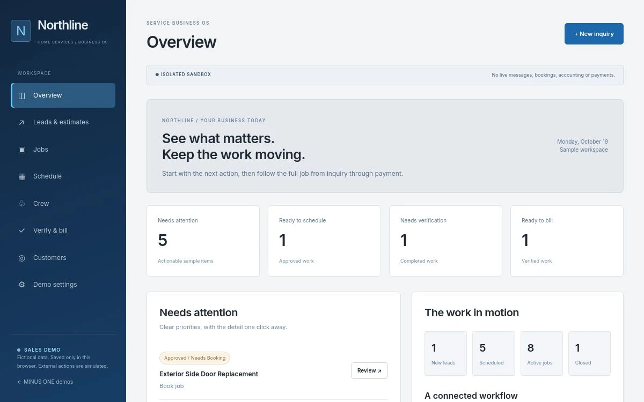This screenshot has height=402, width=644.
Task: Click the Monday, October 19 date
Action: [582, 142]
